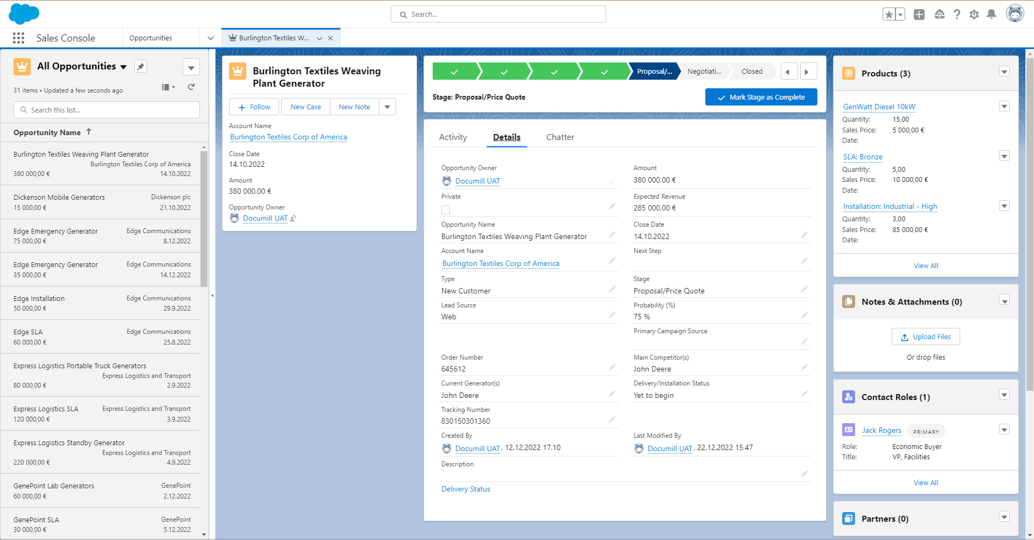
Task: Show more actions dropdown beside New Note
Action: click(387, 107)
